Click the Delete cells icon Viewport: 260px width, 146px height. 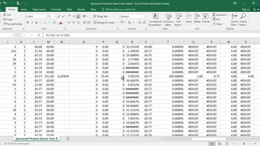pos(197,17)
